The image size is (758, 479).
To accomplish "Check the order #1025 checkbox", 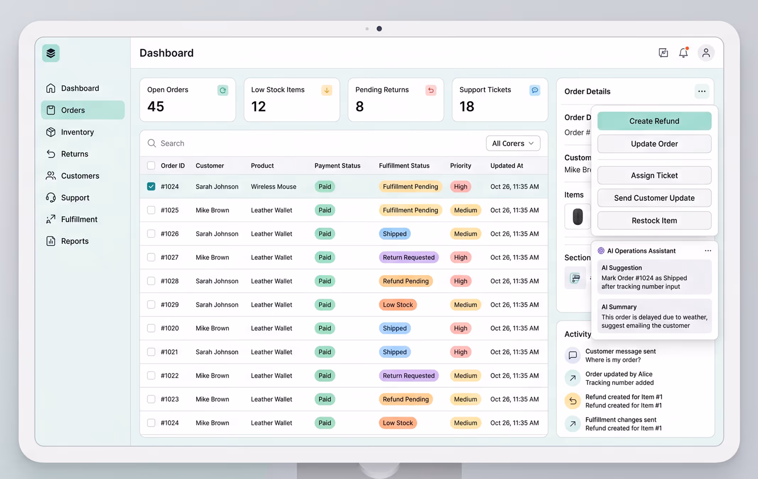I will 151,210.
